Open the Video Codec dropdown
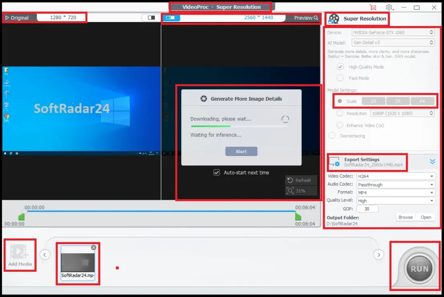This screenshot has width=444, height=297. (x=395, y=176)
